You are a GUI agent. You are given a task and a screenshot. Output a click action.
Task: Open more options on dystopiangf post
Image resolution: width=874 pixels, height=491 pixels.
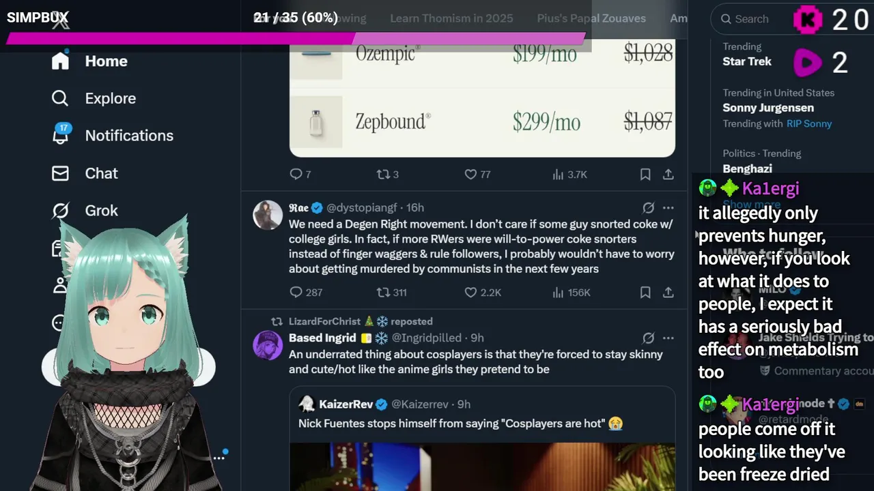[668, 208]
